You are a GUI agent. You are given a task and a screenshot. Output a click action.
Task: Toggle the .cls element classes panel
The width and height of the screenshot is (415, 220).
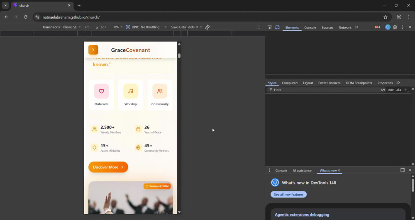[x=398, y=90]
